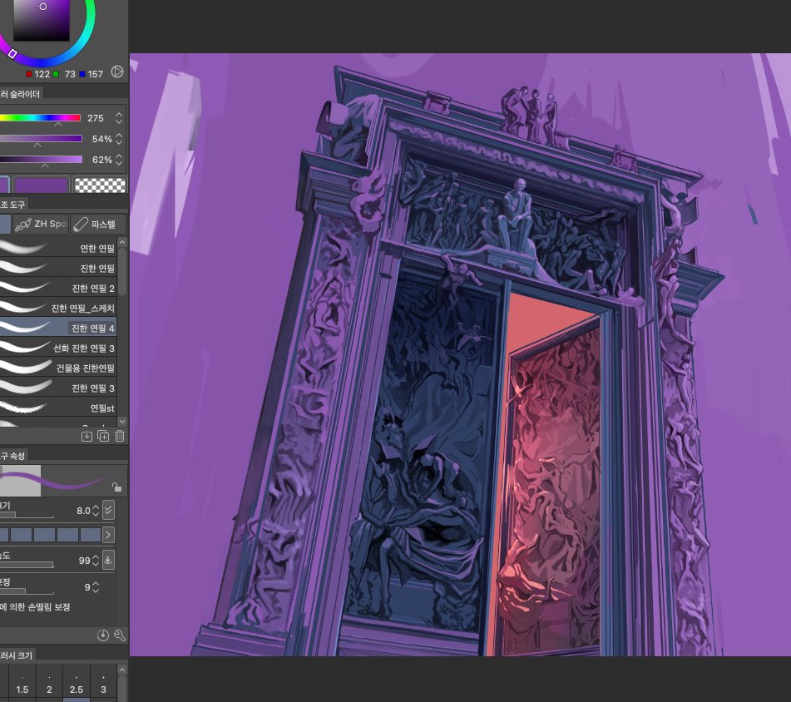Pick a shade in the color square
Screen dimensions: 791x702
(x=42, y=20)
